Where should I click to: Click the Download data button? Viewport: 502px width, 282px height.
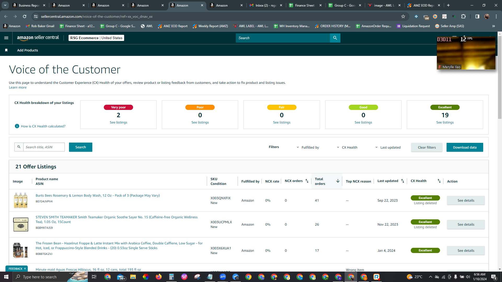click(x=465, y=147)
